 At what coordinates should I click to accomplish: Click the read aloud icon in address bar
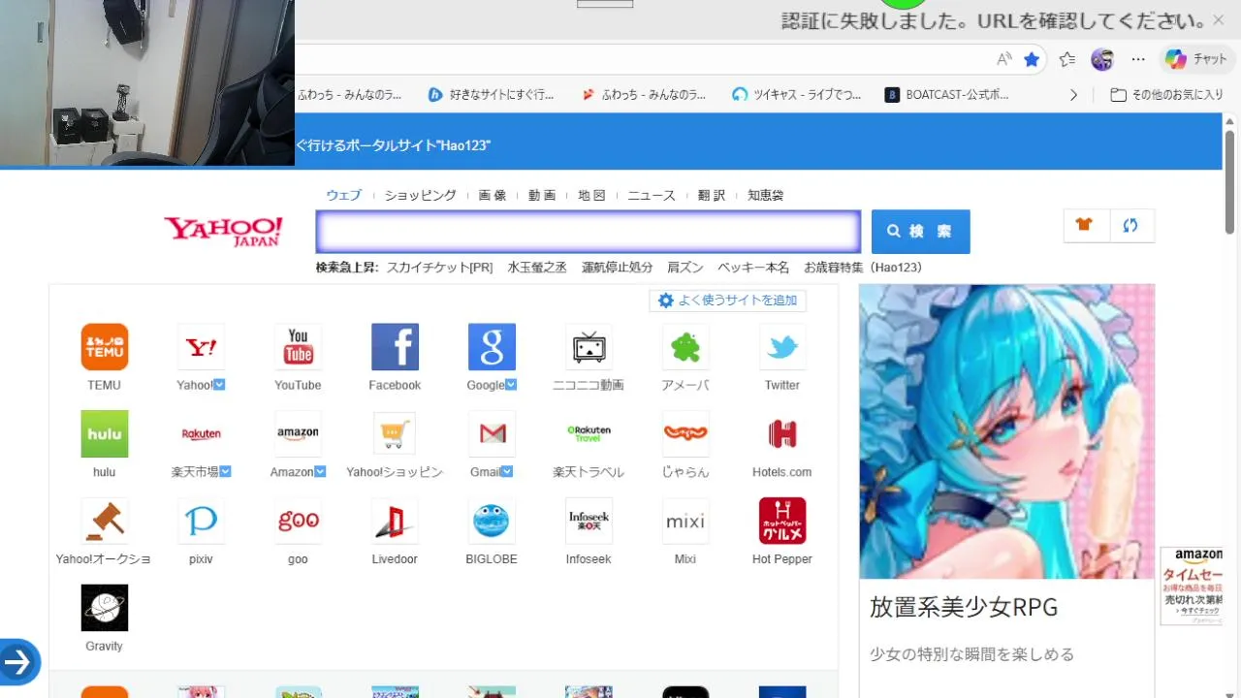(x=1004, y=59)
